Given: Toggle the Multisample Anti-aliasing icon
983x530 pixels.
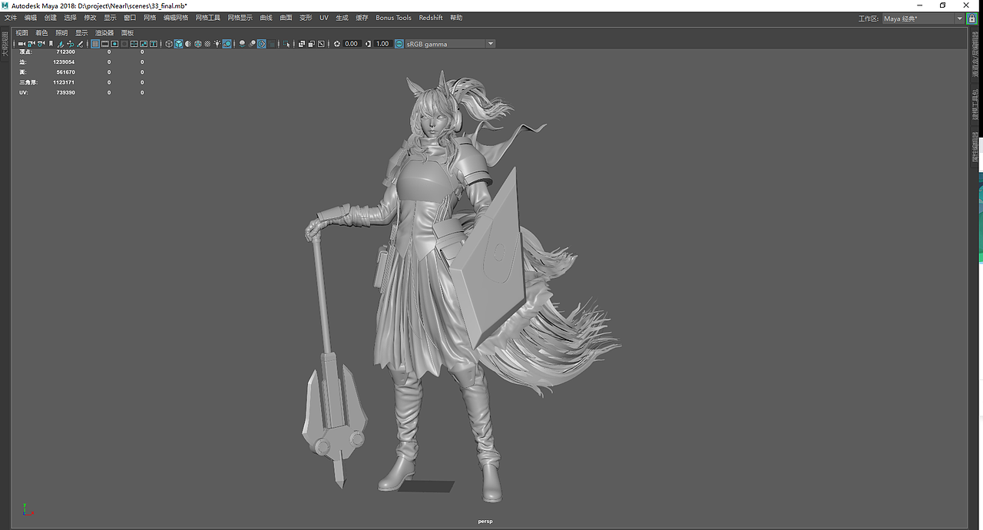Looking at the screenshot, I should 261,44.
